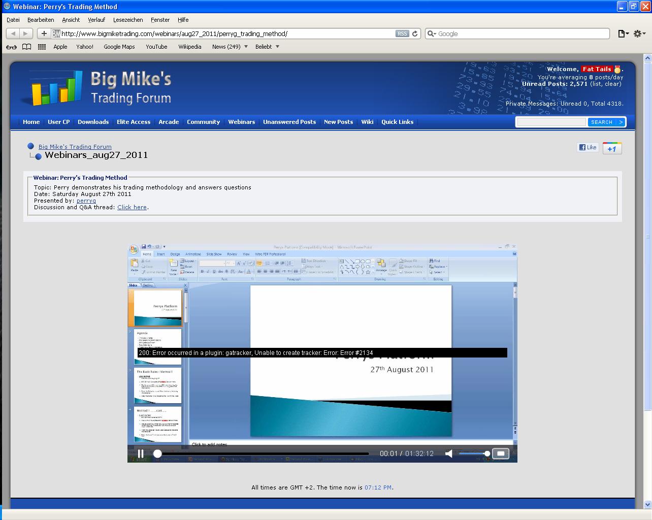This screenshot has height=520, width=652.
Task: Show Top Sites using the grid icon
Action: pyautogui.click(x=42, y=47)
